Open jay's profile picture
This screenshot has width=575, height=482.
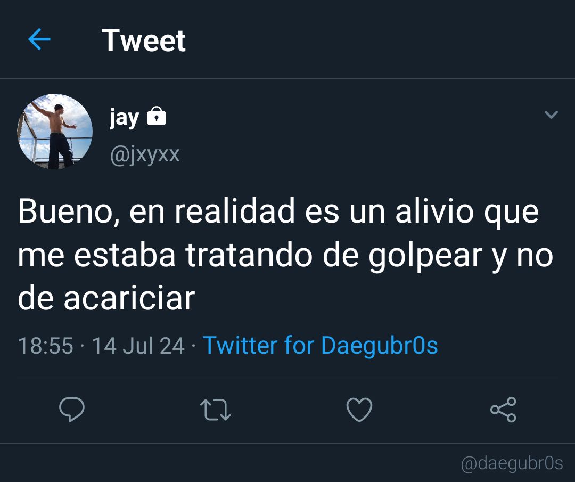click(55, 132)
